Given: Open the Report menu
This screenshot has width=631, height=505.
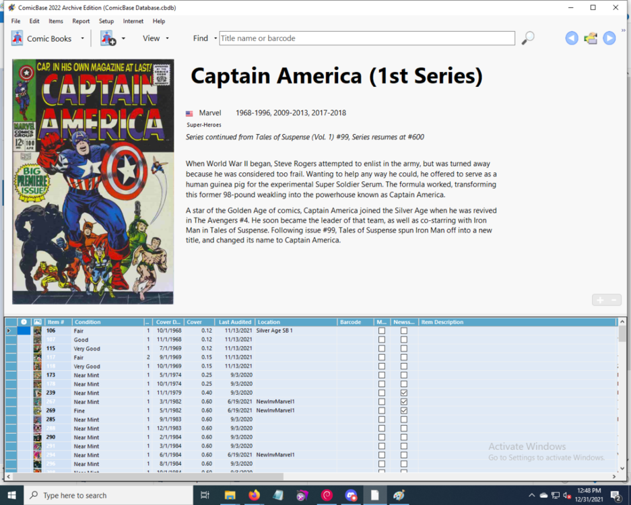Looking at the screenshot, I should [x=81, y=21].
